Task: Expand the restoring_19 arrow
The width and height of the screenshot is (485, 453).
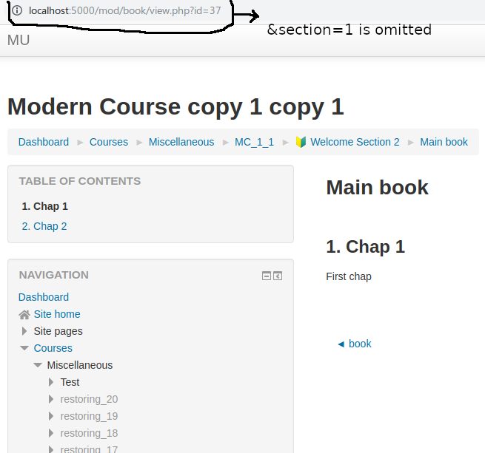Action: [x=51, y=416]
